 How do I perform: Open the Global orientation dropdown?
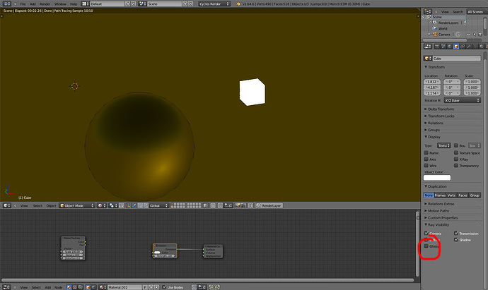pyautogui.click(x=158, y=205)
